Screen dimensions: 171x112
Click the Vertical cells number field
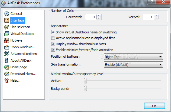(148, 17)
